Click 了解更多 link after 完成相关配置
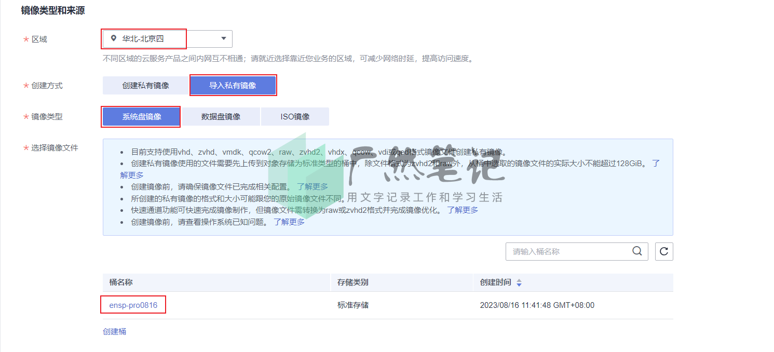774x352 pixels. (x=313, y=186)
